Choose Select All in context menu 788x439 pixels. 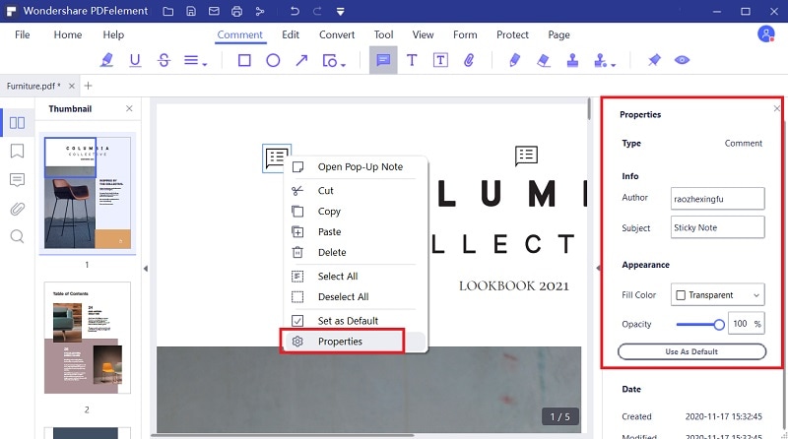(355, 277)
